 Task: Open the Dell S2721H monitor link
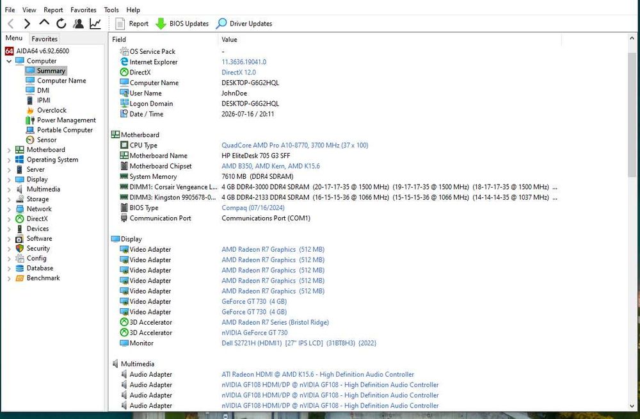[x=299, y=343]
